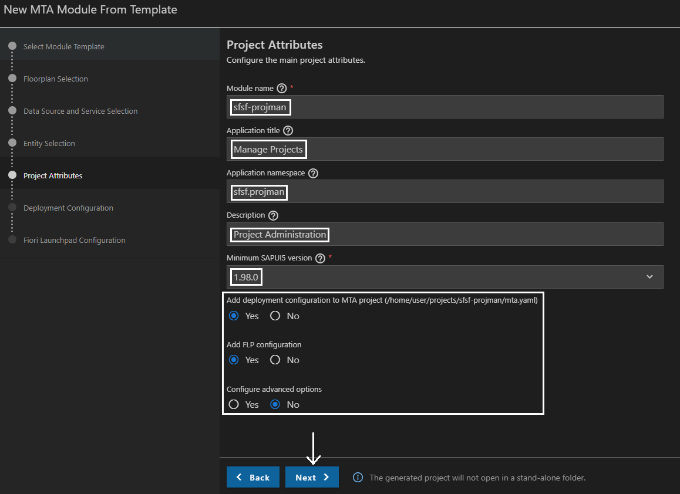Click 'Configure the main project attributes.' text
The image size is (680, 494).
click(296, 60)
